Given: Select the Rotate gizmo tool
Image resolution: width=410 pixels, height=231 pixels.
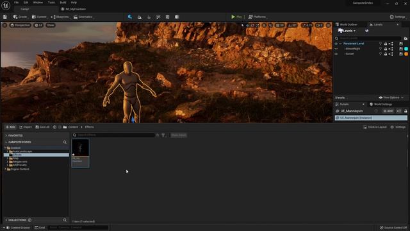Looking at the screenshot, I should [252, 26].
